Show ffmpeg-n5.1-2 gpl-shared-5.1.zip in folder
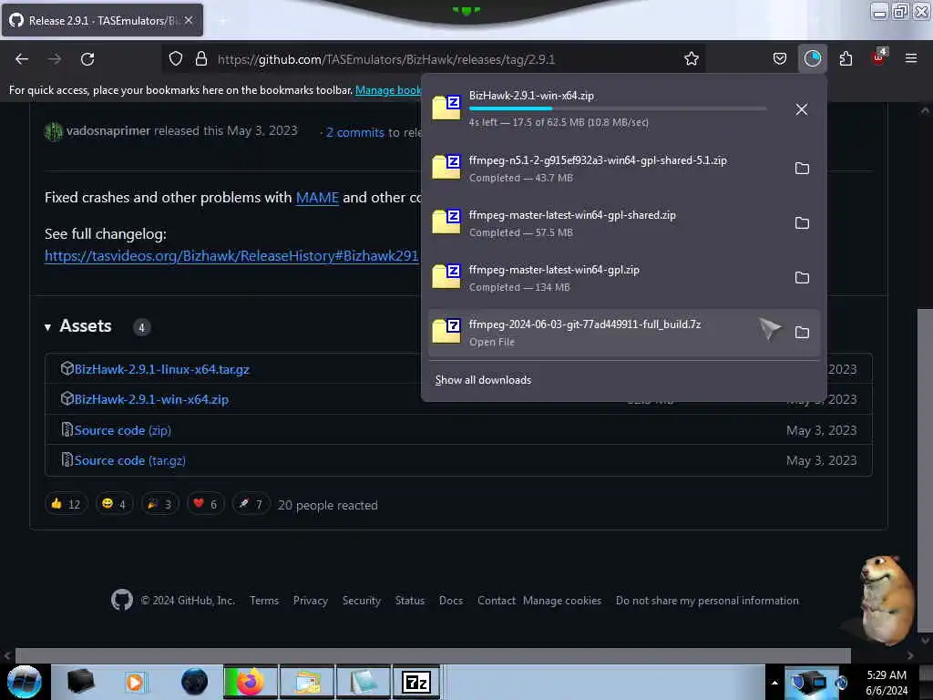Screen dimensions: 933x700 click(802, 169)
